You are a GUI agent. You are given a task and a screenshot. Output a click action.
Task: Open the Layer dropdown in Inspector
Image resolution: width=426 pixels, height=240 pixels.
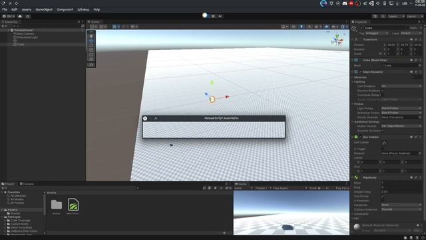point(411,33)
